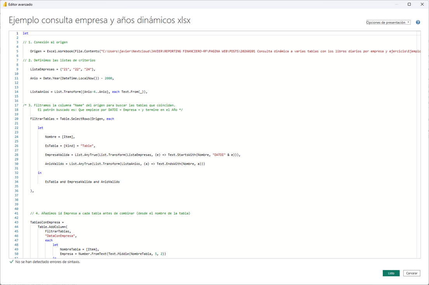Image resolution: width=429 pixels, height=285 pixels.
Task: Place cursor on the ListaEmpresas code line
Action: pos(63,69)
